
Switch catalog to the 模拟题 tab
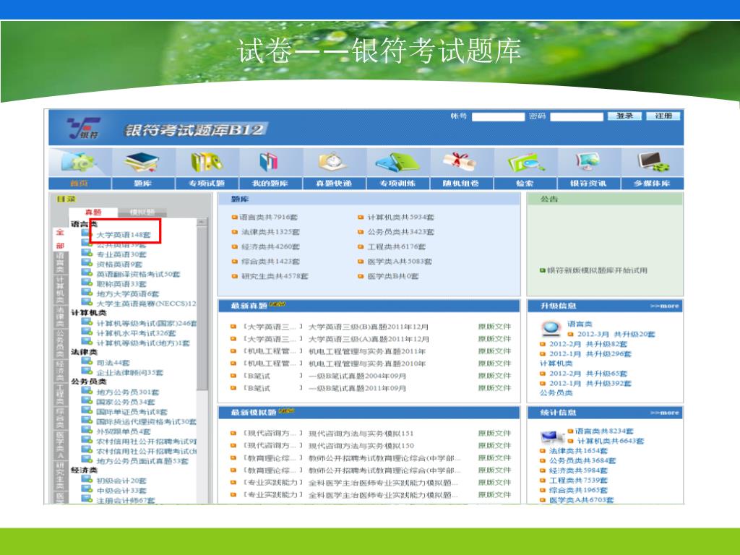[x=142, y=212]
